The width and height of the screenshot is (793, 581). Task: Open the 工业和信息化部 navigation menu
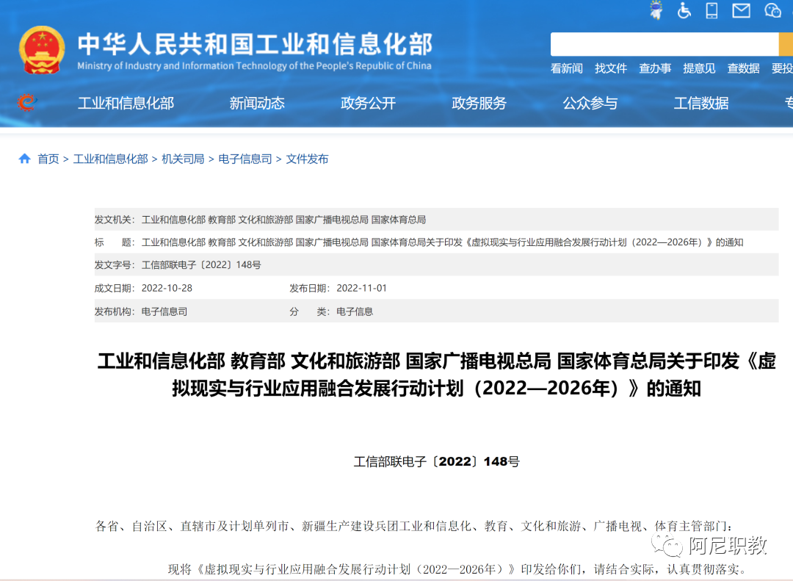(126, 104)
